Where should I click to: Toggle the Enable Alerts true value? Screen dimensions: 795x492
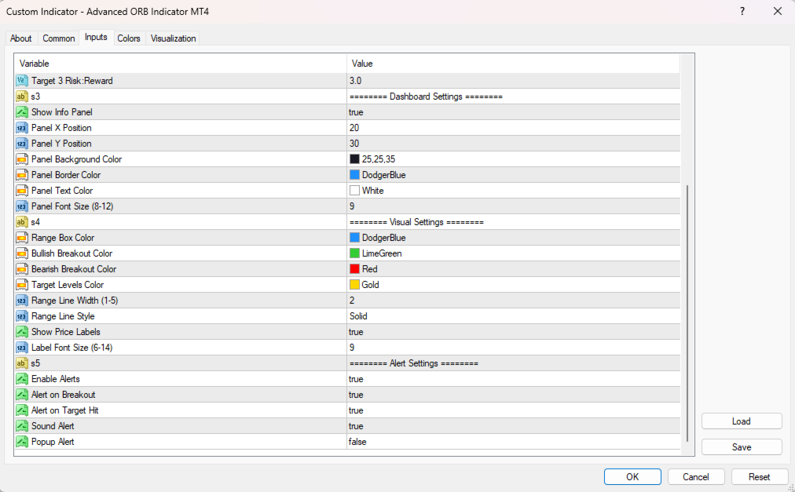(356, 379)
